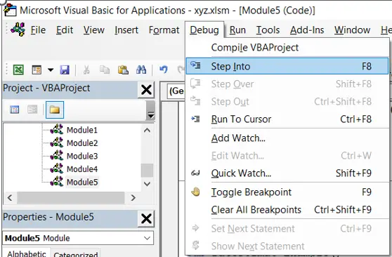The height and width of the screenshot is (257, 392).
Task: Open the Tools menu
Action: [x=268, y=30]
